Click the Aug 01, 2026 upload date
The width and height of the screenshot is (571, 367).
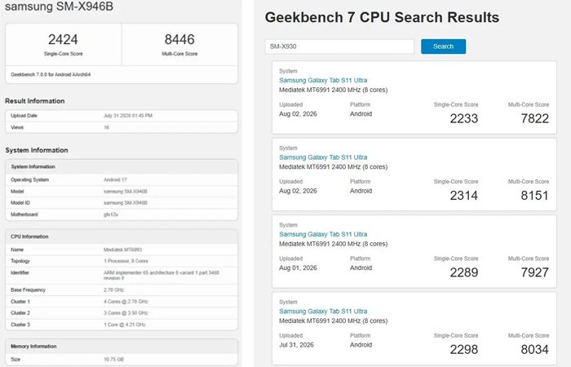298,268
